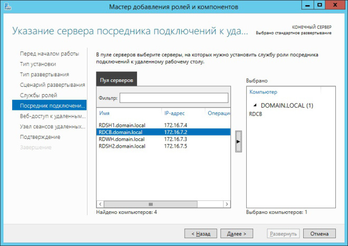Select the RDSH2.domain.local server row
The width and height of the screenshot is (348, 246).
point(122,146)
